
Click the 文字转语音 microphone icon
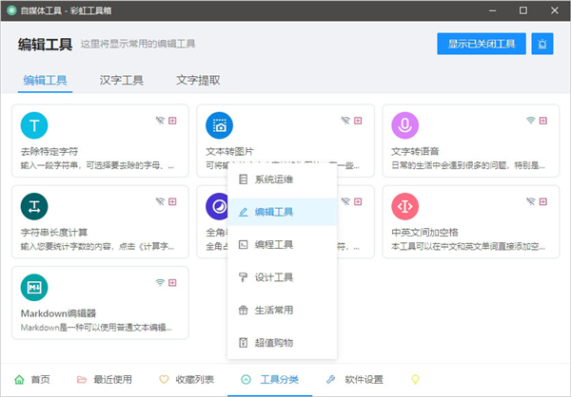coord(406,125)
